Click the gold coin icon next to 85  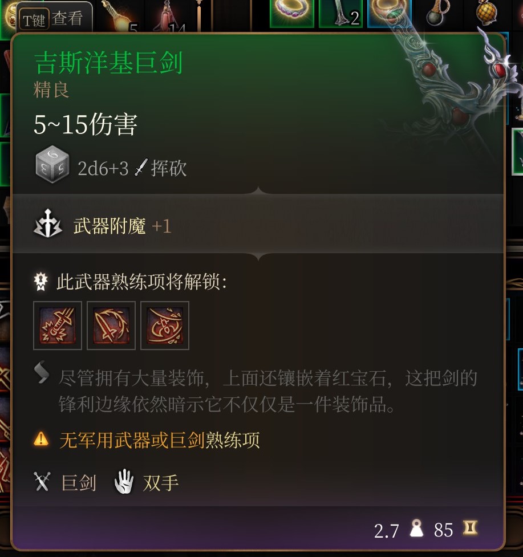[470, 528]
